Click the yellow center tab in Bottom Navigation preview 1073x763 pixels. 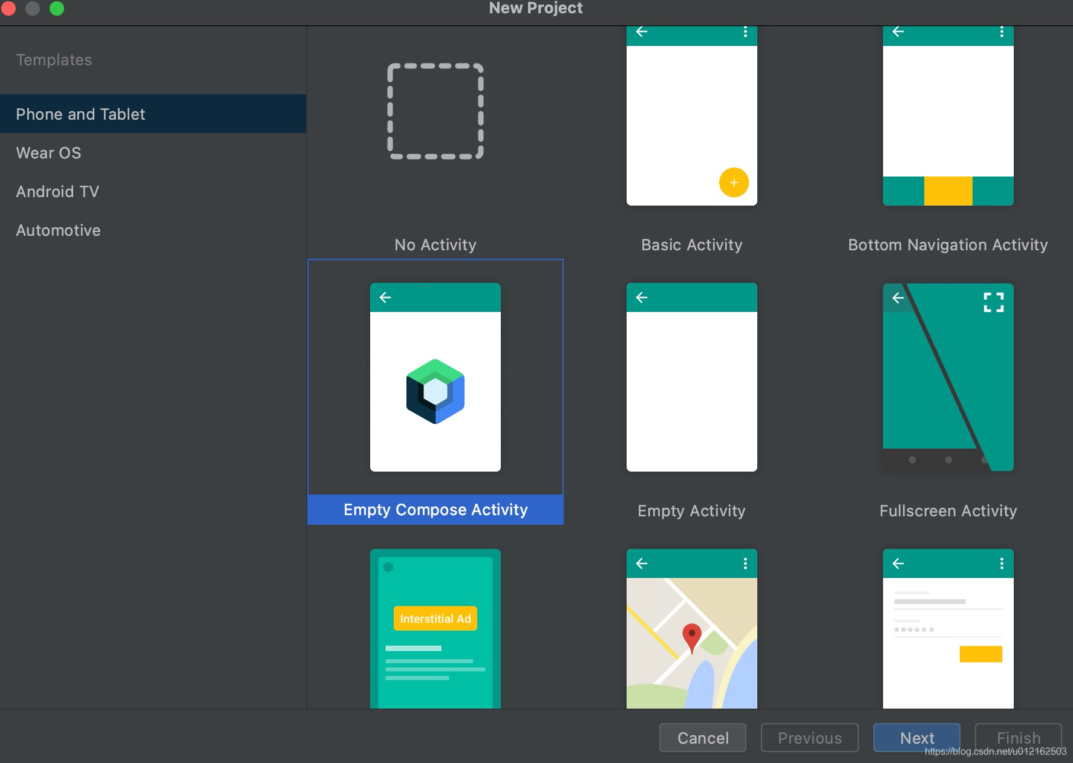tap(948, 191)
